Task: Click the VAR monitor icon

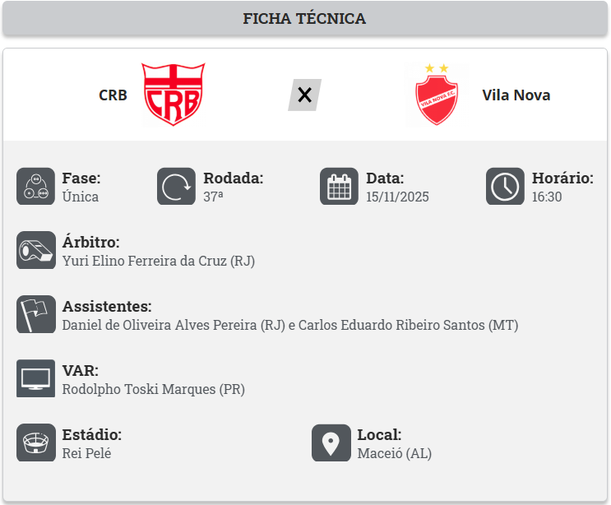Action: pos(35,379)
